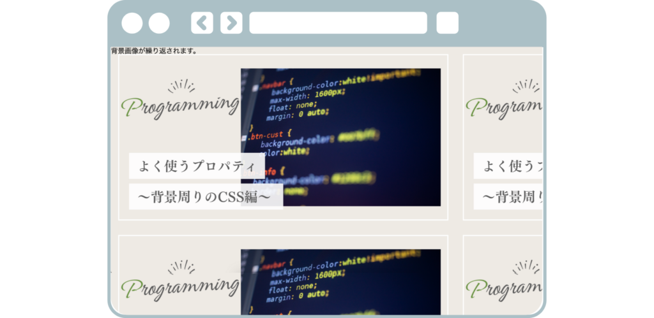The height and width of the screenshot is (318, 654).
Task: Click the square button beside address bar
Action: 448,23
